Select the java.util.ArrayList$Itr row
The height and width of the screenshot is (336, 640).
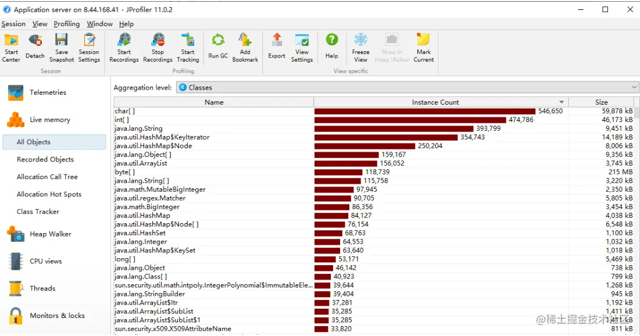(374, 303)
